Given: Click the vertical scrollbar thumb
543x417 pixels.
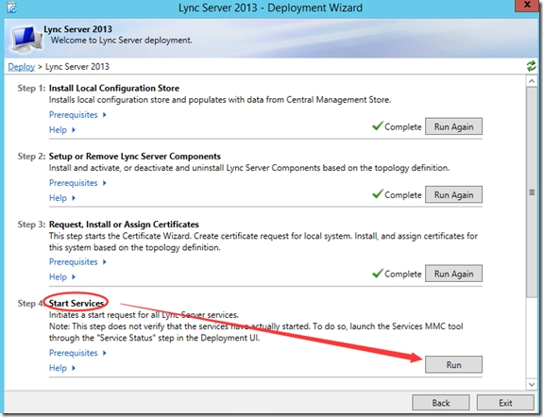Looking at the screenshot, I should pos(532,192).
